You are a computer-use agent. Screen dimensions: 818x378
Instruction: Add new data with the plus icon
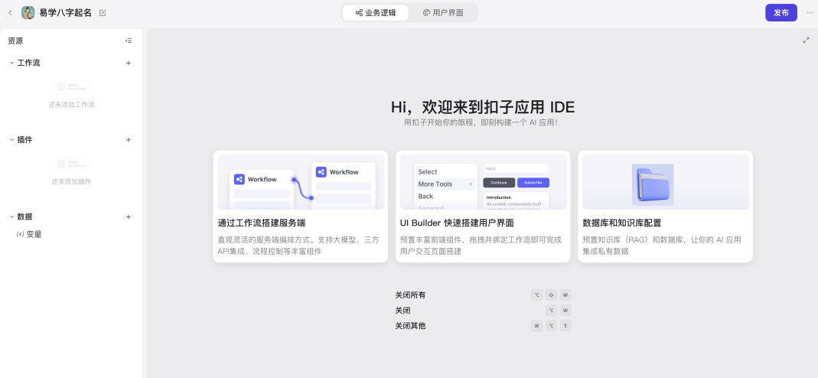tap(129, 217)
